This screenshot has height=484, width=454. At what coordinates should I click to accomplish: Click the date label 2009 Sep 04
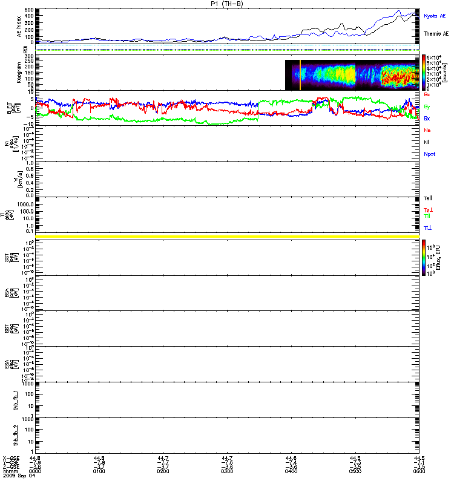pos(19,476)
